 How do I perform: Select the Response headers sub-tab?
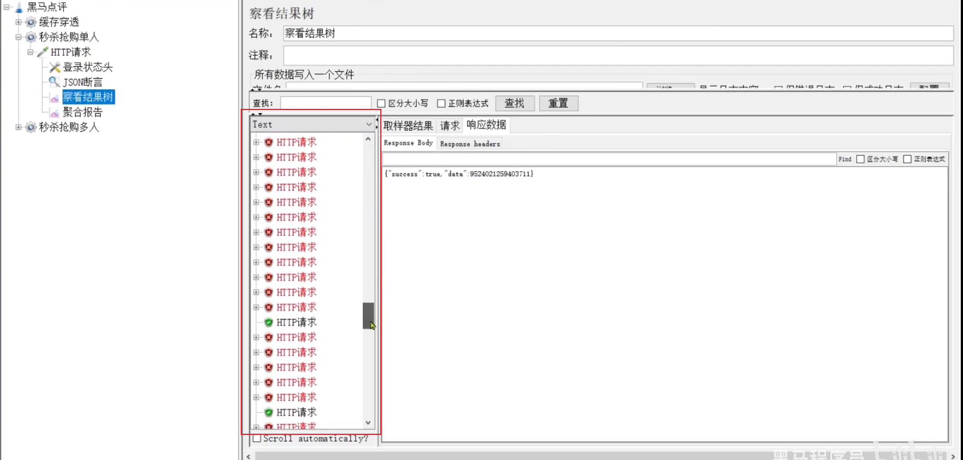[x=470, y=144]
